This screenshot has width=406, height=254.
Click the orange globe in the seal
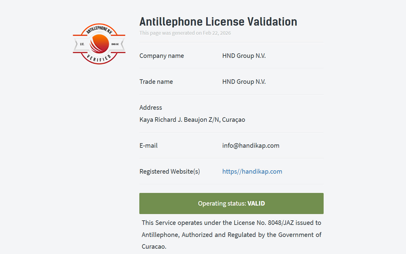(99, 43)
